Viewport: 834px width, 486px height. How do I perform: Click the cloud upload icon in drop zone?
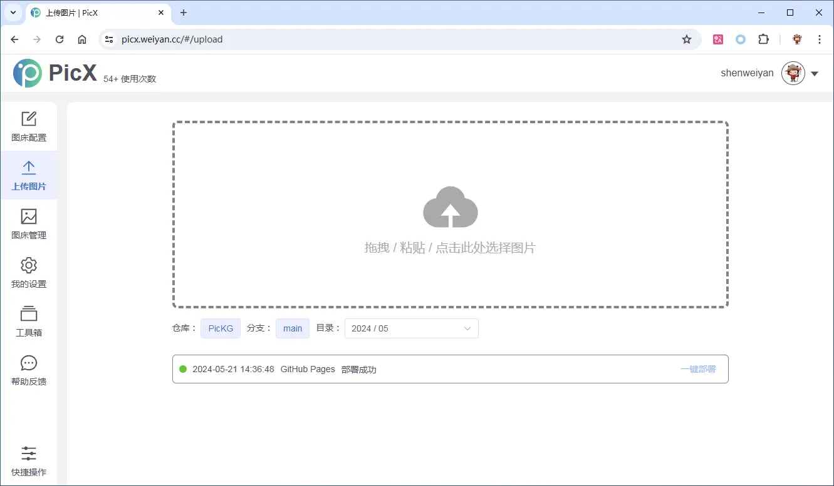pos(451,207)
